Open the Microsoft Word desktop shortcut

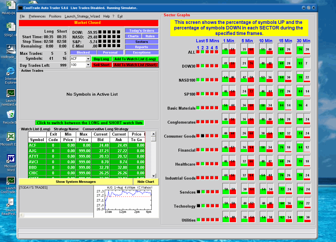coord(11,159)
